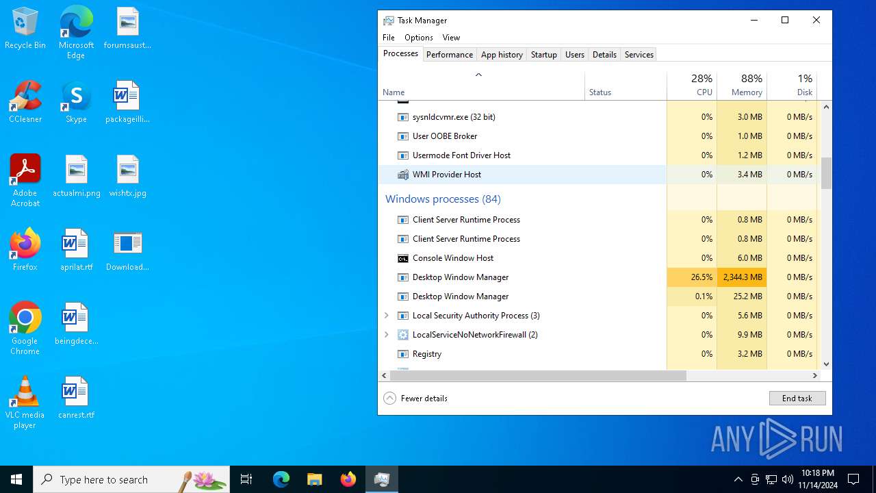This screenshot has height=493, width=876.
Task: Sort processes by Disk usage
Action: [x=793, y=85]
